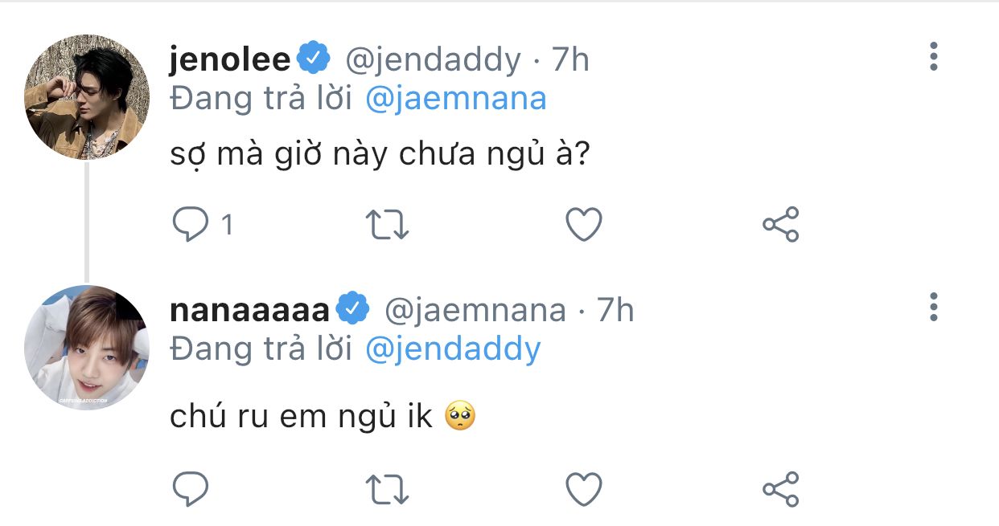999x526 pixels.
Task: Share jenolee's tweet
Action: (780, 225)
